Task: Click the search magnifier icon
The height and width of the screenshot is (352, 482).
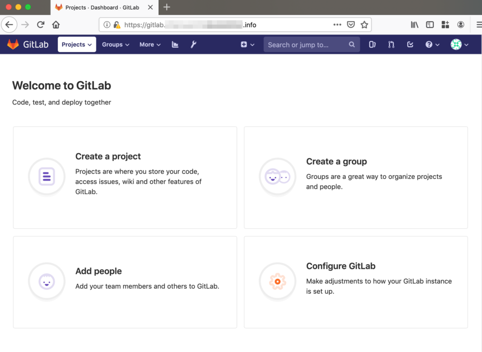Action: 351,44
